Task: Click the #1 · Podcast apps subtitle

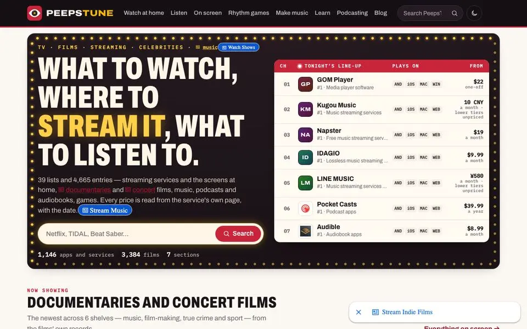Action: tap(337, 212)
